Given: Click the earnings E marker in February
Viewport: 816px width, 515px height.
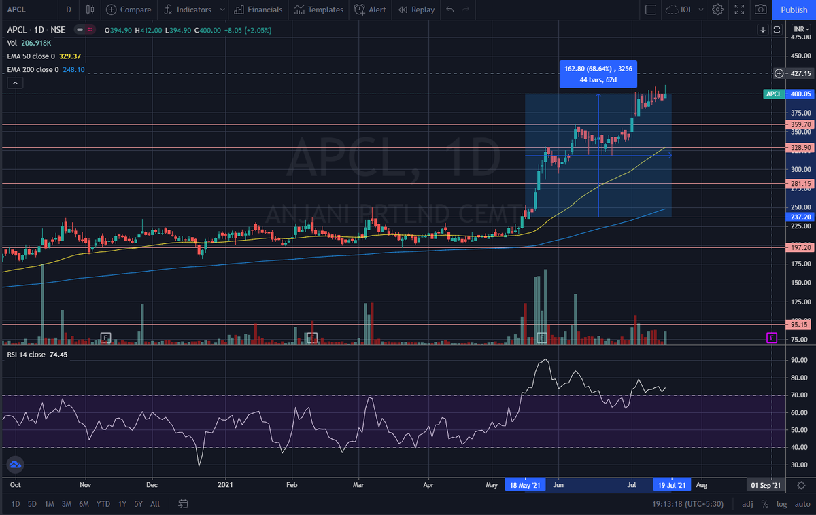Looking at the screenshot, I should (311, 338).
